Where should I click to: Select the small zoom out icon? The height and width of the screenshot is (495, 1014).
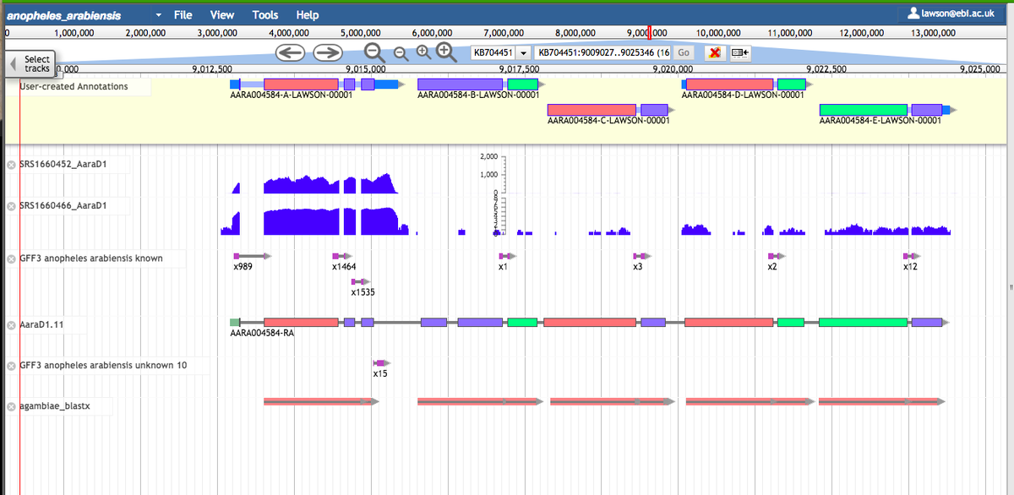(400, 52)
